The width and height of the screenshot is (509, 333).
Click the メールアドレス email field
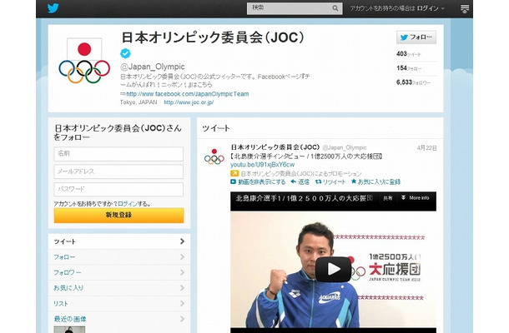coord(118,171)
